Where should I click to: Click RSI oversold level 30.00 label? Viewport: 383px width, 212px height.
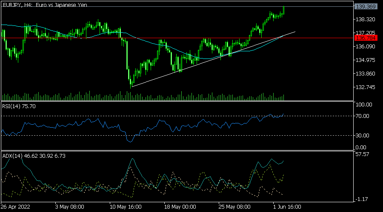coord(363,136)
